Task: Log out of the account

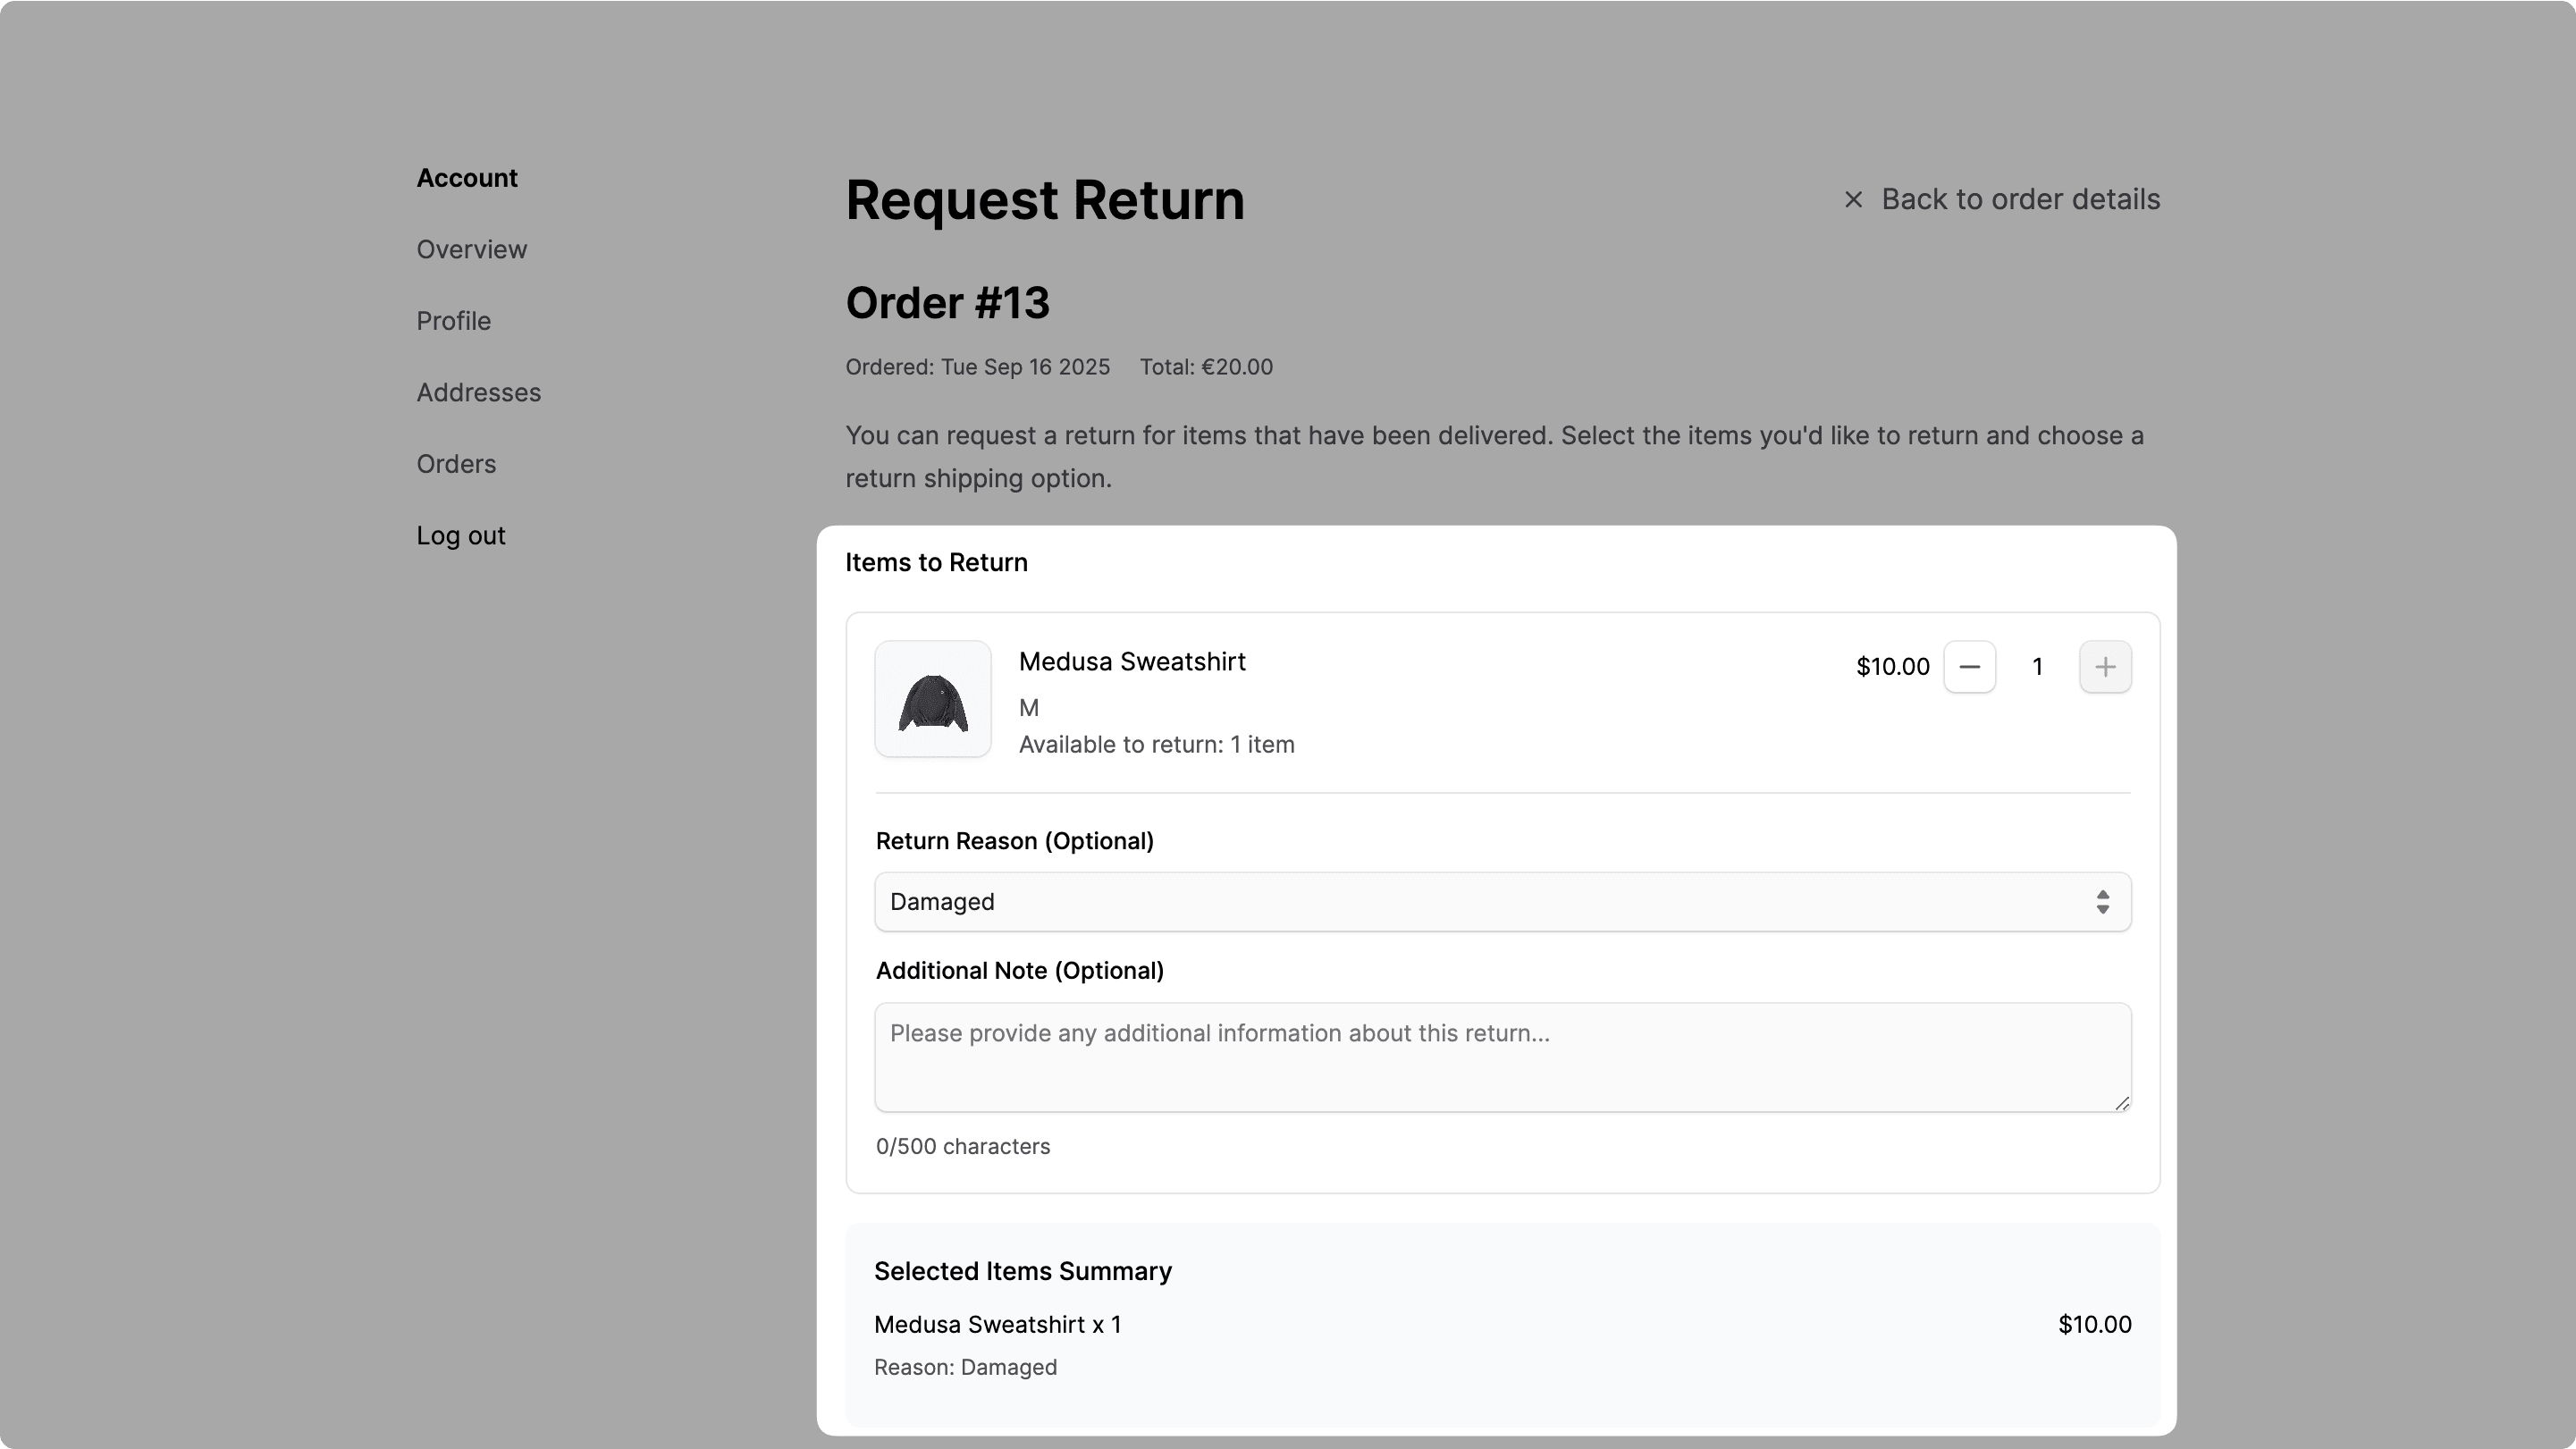Action: point(460,535)
